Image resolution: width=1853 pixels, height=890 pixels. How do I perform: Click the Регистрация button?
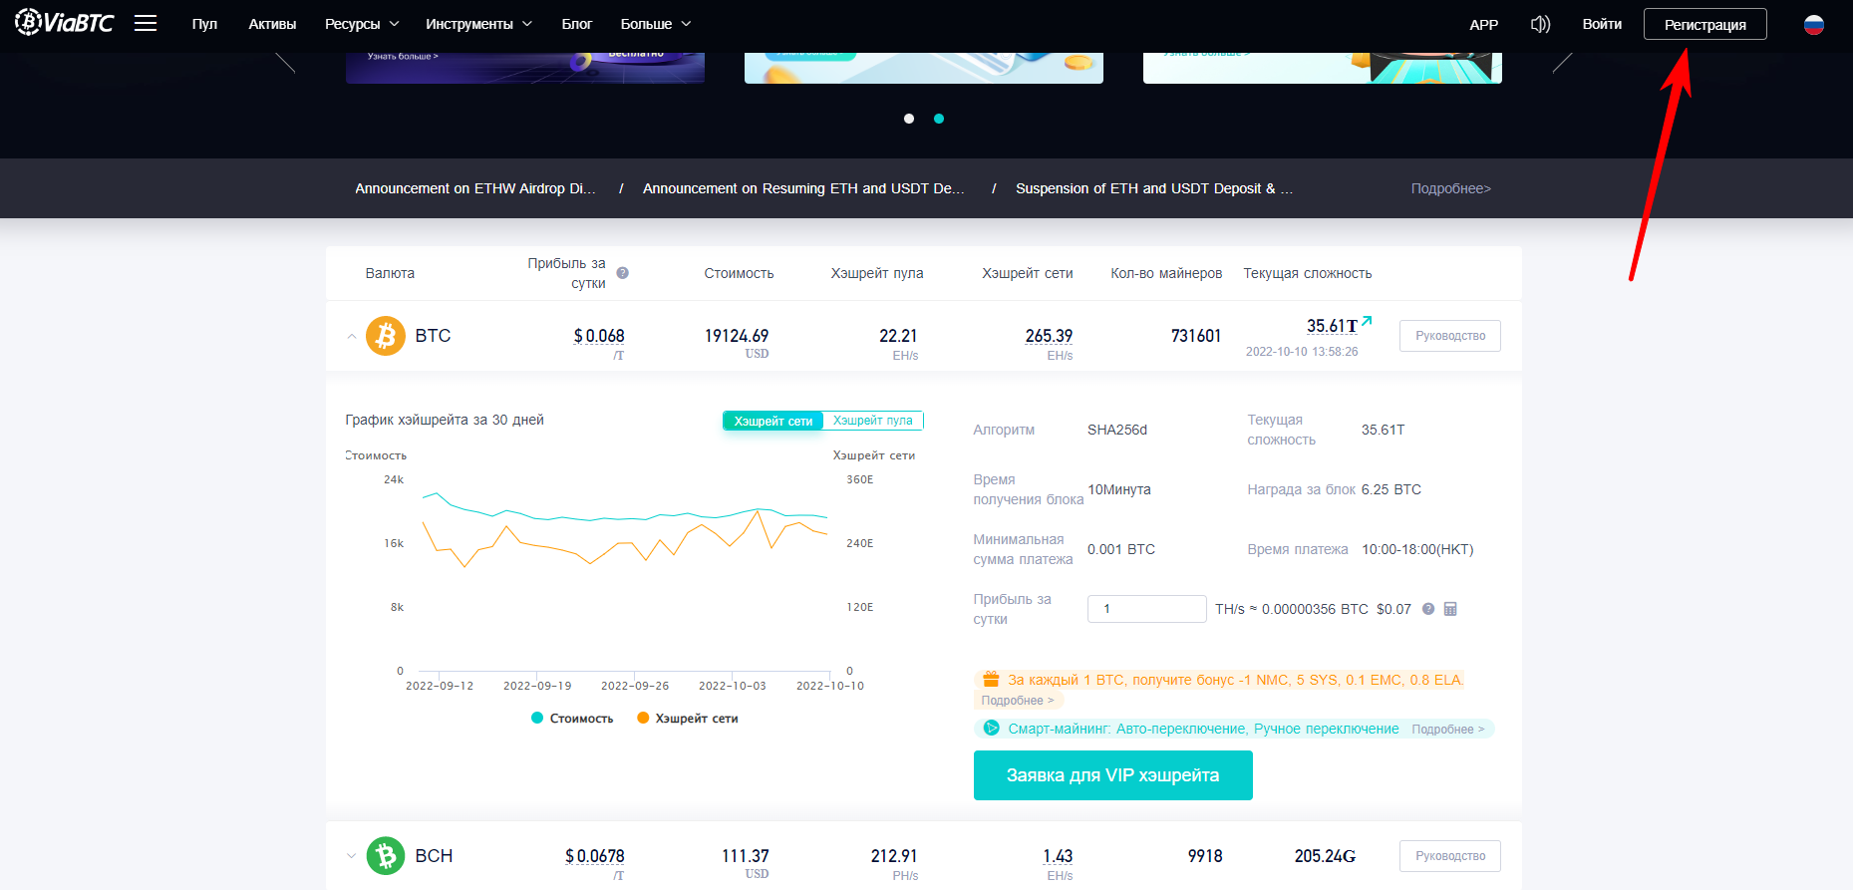click(1704, 24)
